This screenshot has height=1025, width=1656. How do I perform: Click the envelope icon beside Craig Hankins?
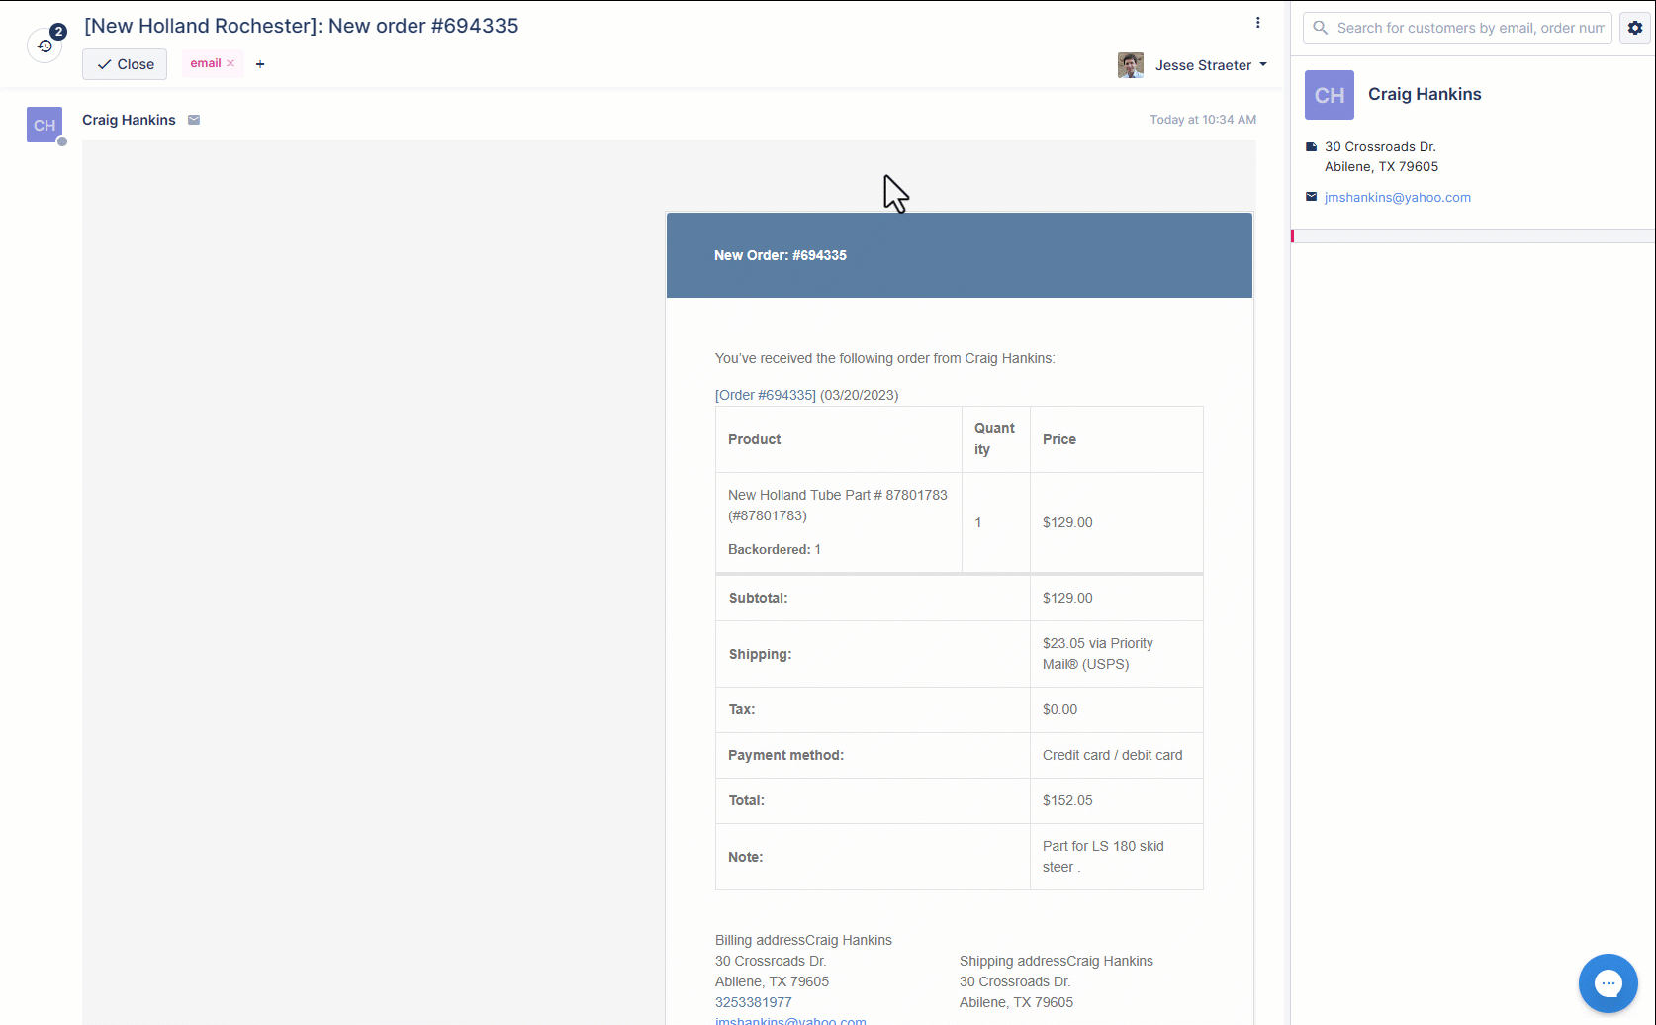194,120
